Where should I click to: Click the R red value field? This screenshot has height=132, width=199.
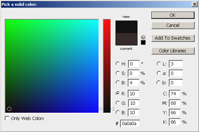tap(134, 94)
